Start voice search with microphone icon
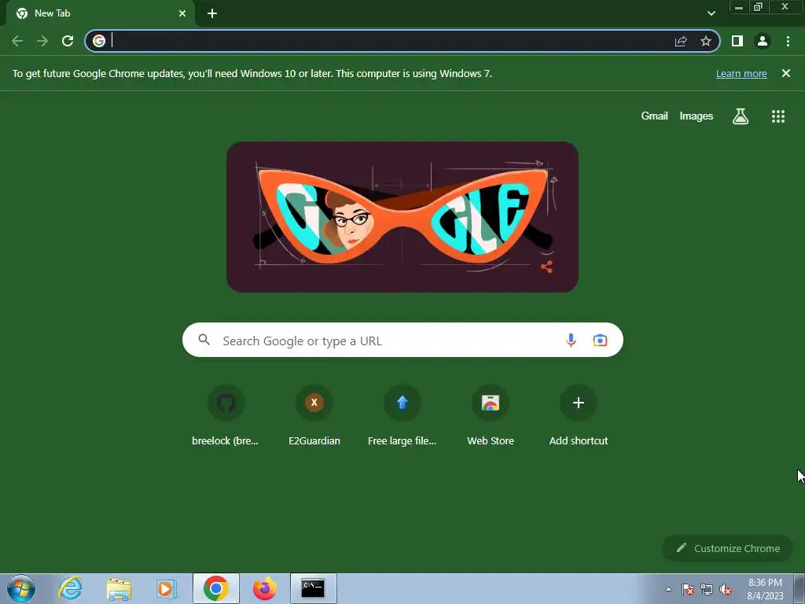The height and width of the screenshot is (604, 805). click(571, 340)
